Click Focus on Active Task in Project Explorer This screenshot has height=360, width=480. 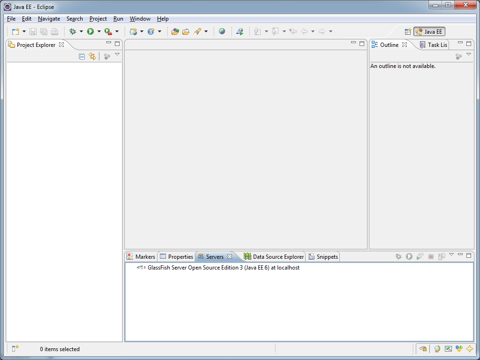[x=107, y=56]
